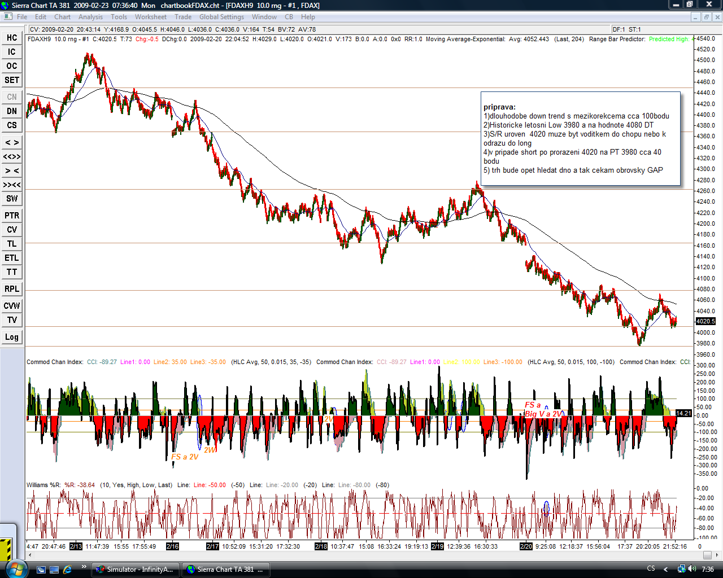The height and width of the screenshot is (578, 723).
Task: Click the Sierra Chart globe icon in title bar
Action: click(x=6, y=5)
